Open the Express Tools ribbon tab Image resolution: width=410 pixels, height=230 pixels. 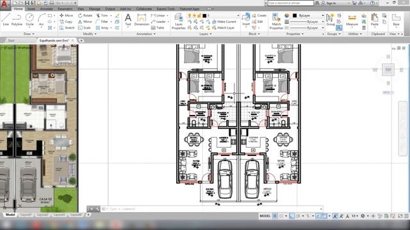click(165, 9)
